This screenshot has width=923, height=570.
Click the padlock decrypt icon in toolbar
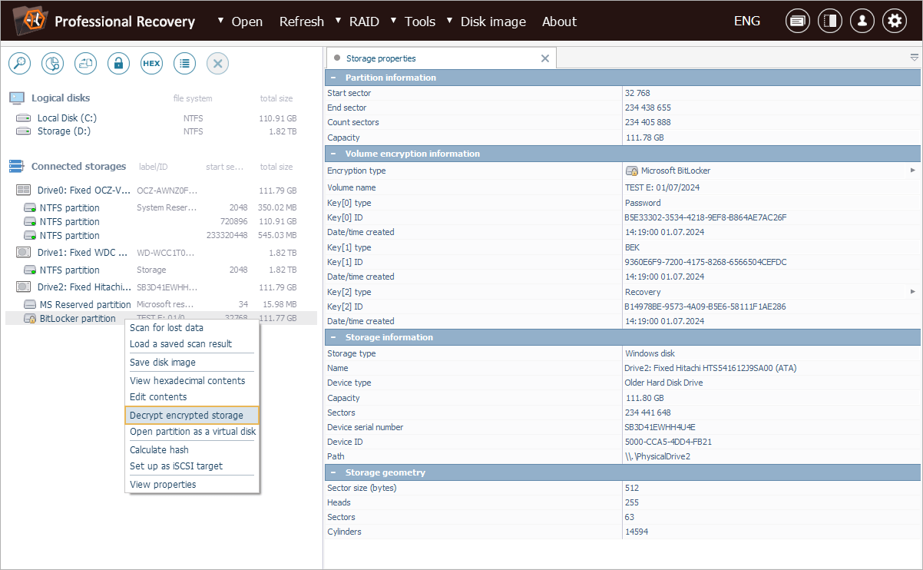(118, 64)
